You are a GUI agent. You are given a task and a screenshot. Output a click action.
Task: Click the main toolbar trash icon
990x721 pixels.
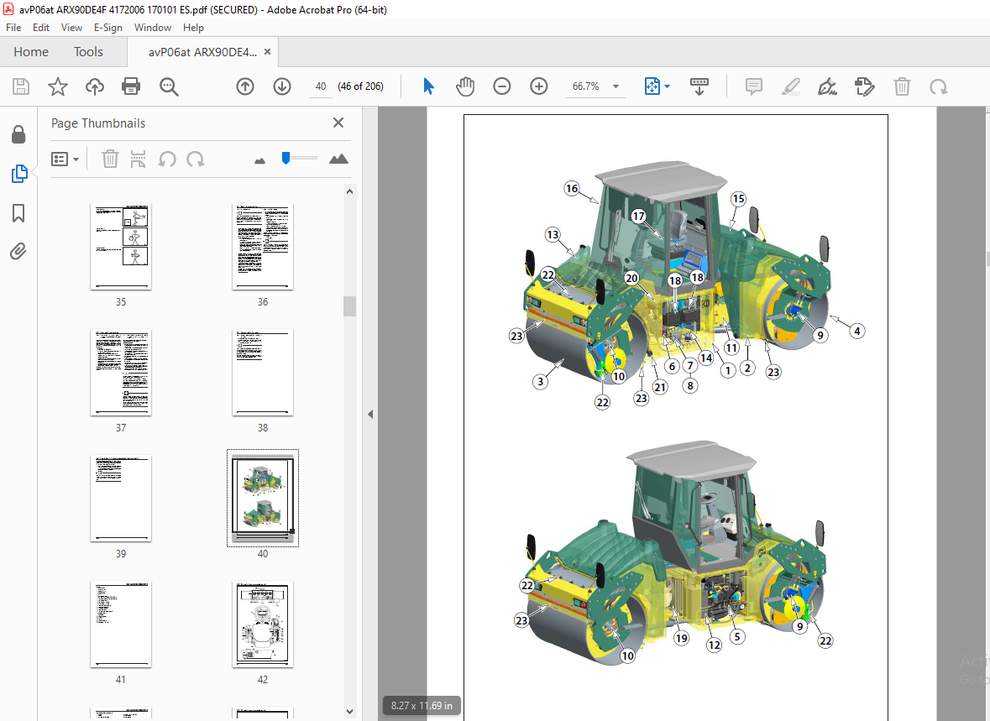coord(902,86)
